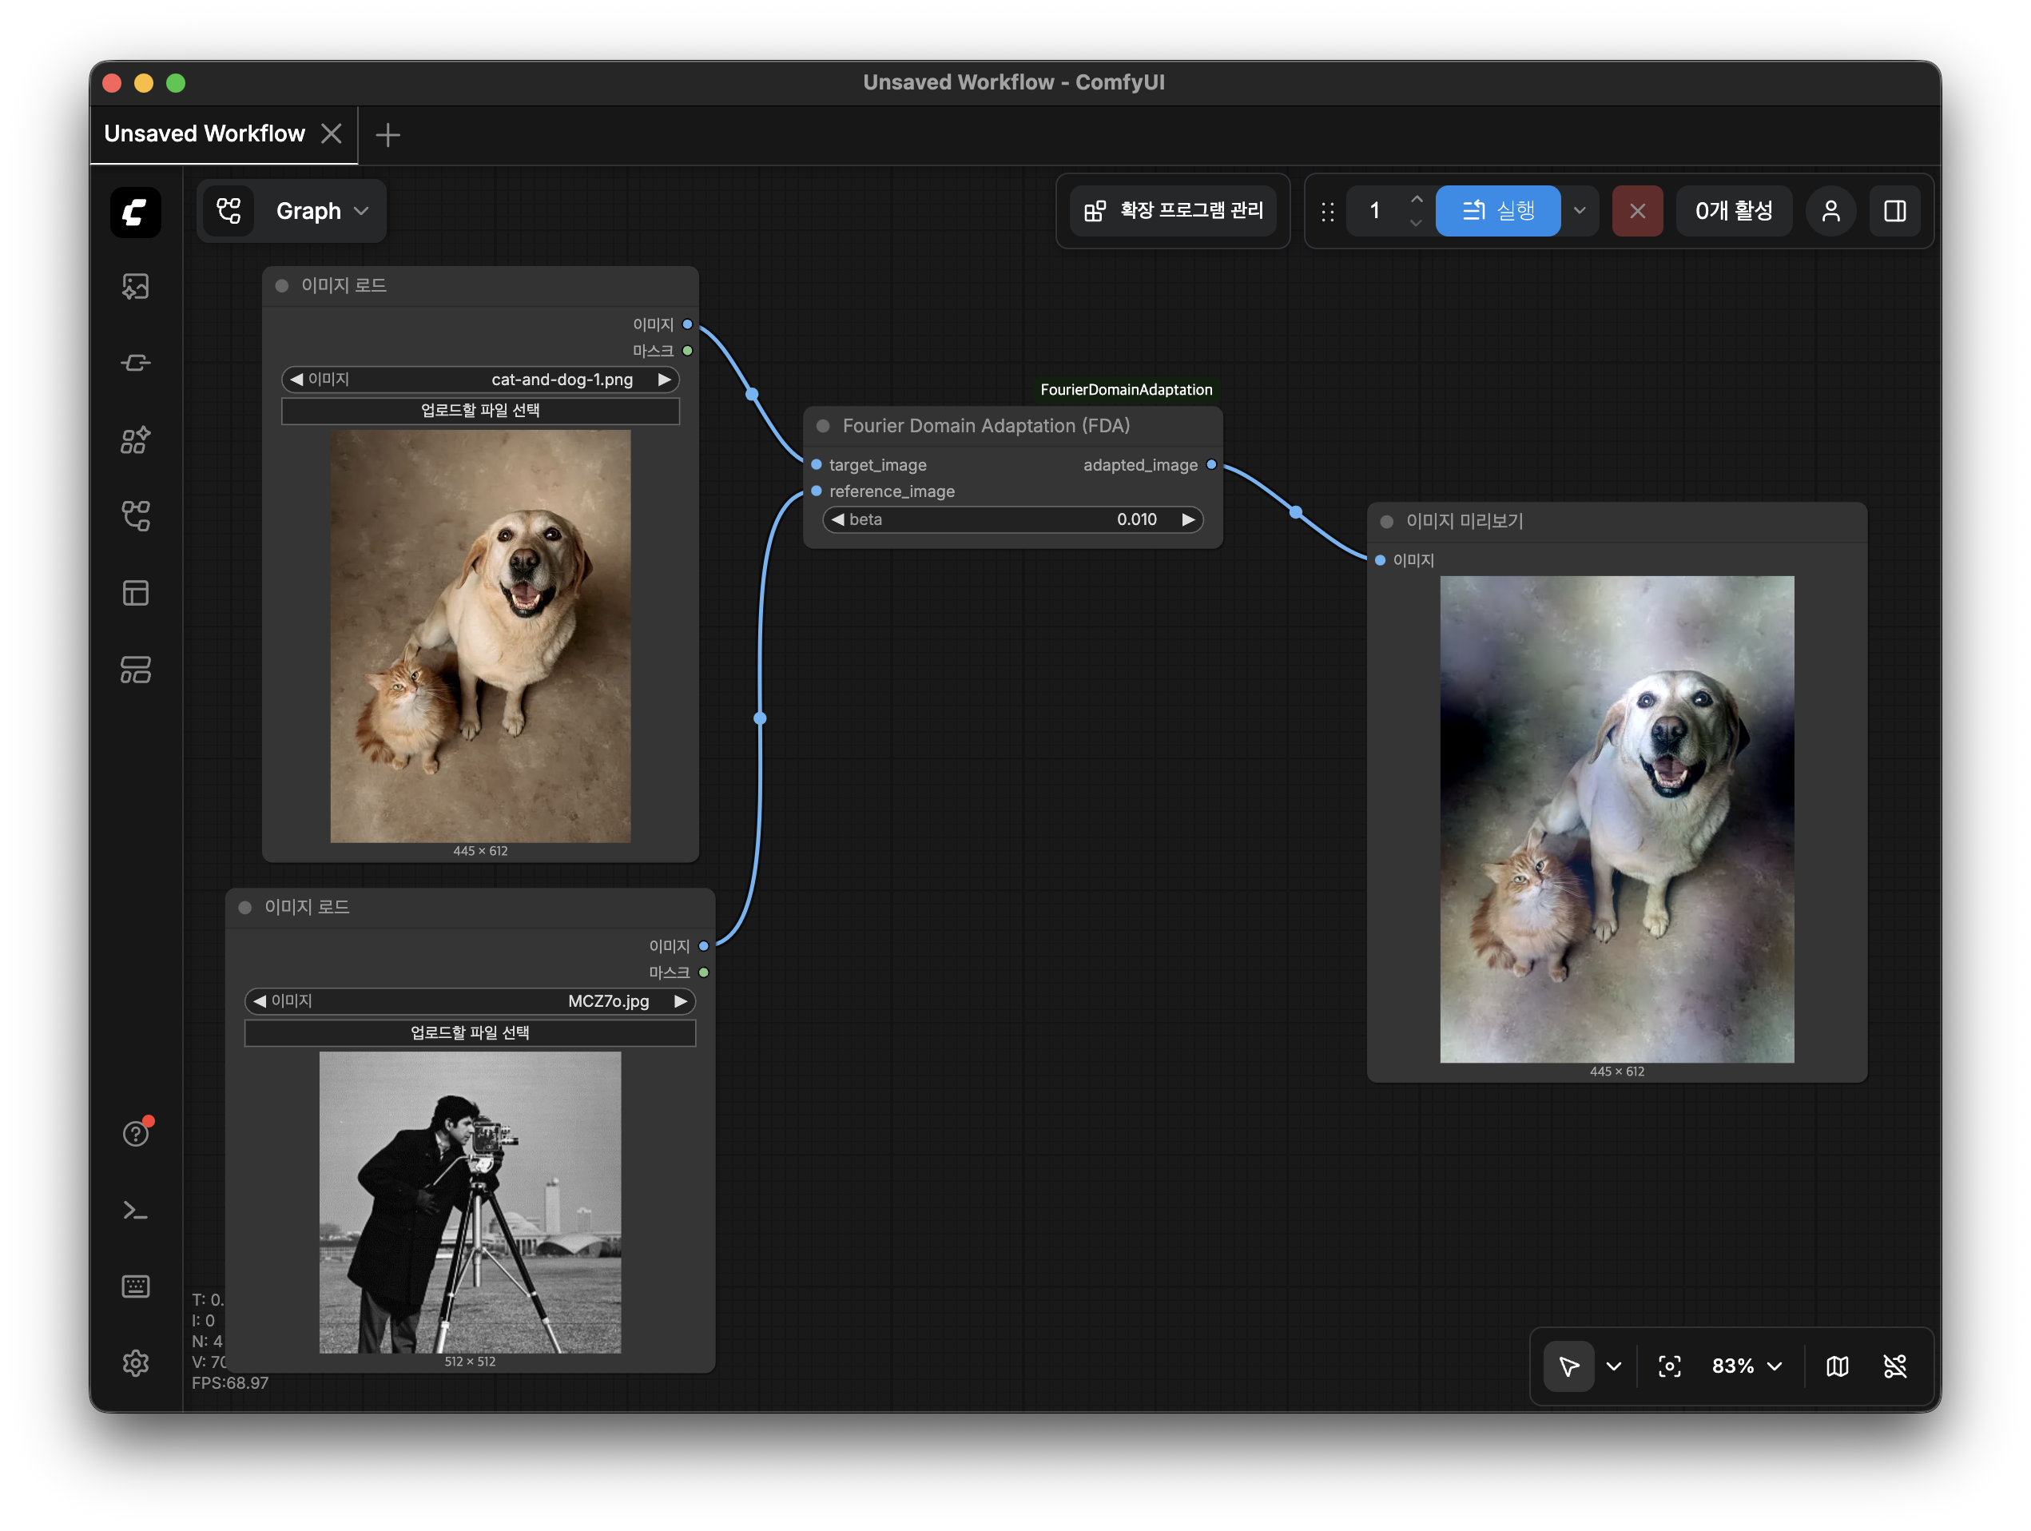2031x1531 pixels.
Task: Add a new workflow tab
Action: [x=388, y=135]
